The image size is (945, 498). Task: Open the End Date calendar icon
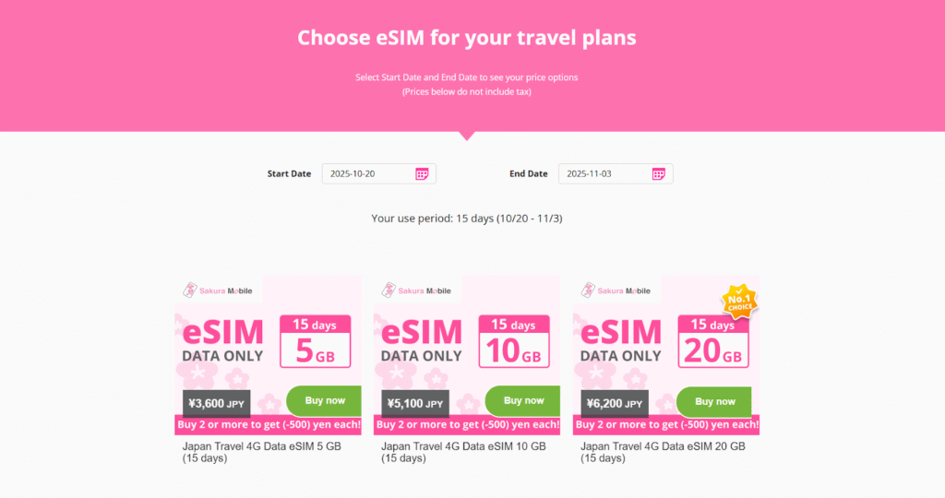click(659, 173)
